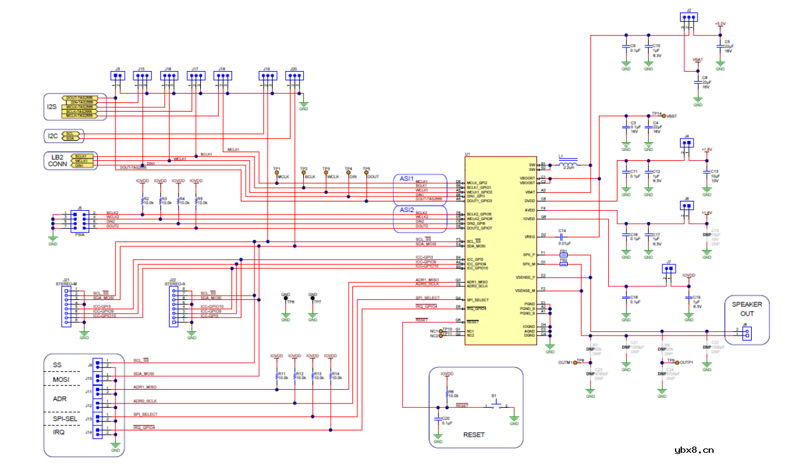Select the I2S label on the left
The width and height of the screenshot is (786, 469).
tap(52, 107)
